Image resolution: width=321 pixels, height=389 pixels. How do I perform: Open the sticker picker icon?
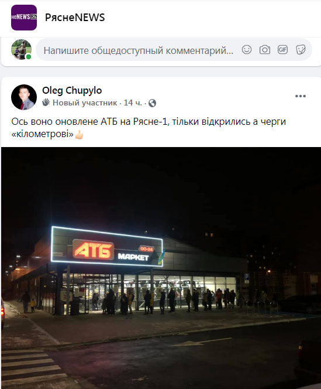[301, 50]
